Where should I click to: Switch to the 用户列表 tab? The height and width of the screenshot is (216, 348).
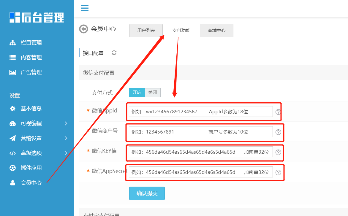(x=146, y=30)
